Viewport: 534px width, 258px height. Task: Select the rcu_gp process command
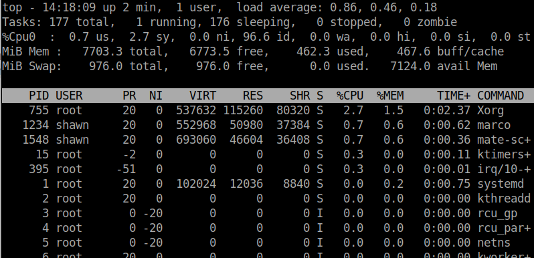click(497, 213)
